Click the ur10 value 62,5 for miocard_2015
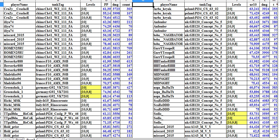The image size is (280, 140). (x=254, y=131)
